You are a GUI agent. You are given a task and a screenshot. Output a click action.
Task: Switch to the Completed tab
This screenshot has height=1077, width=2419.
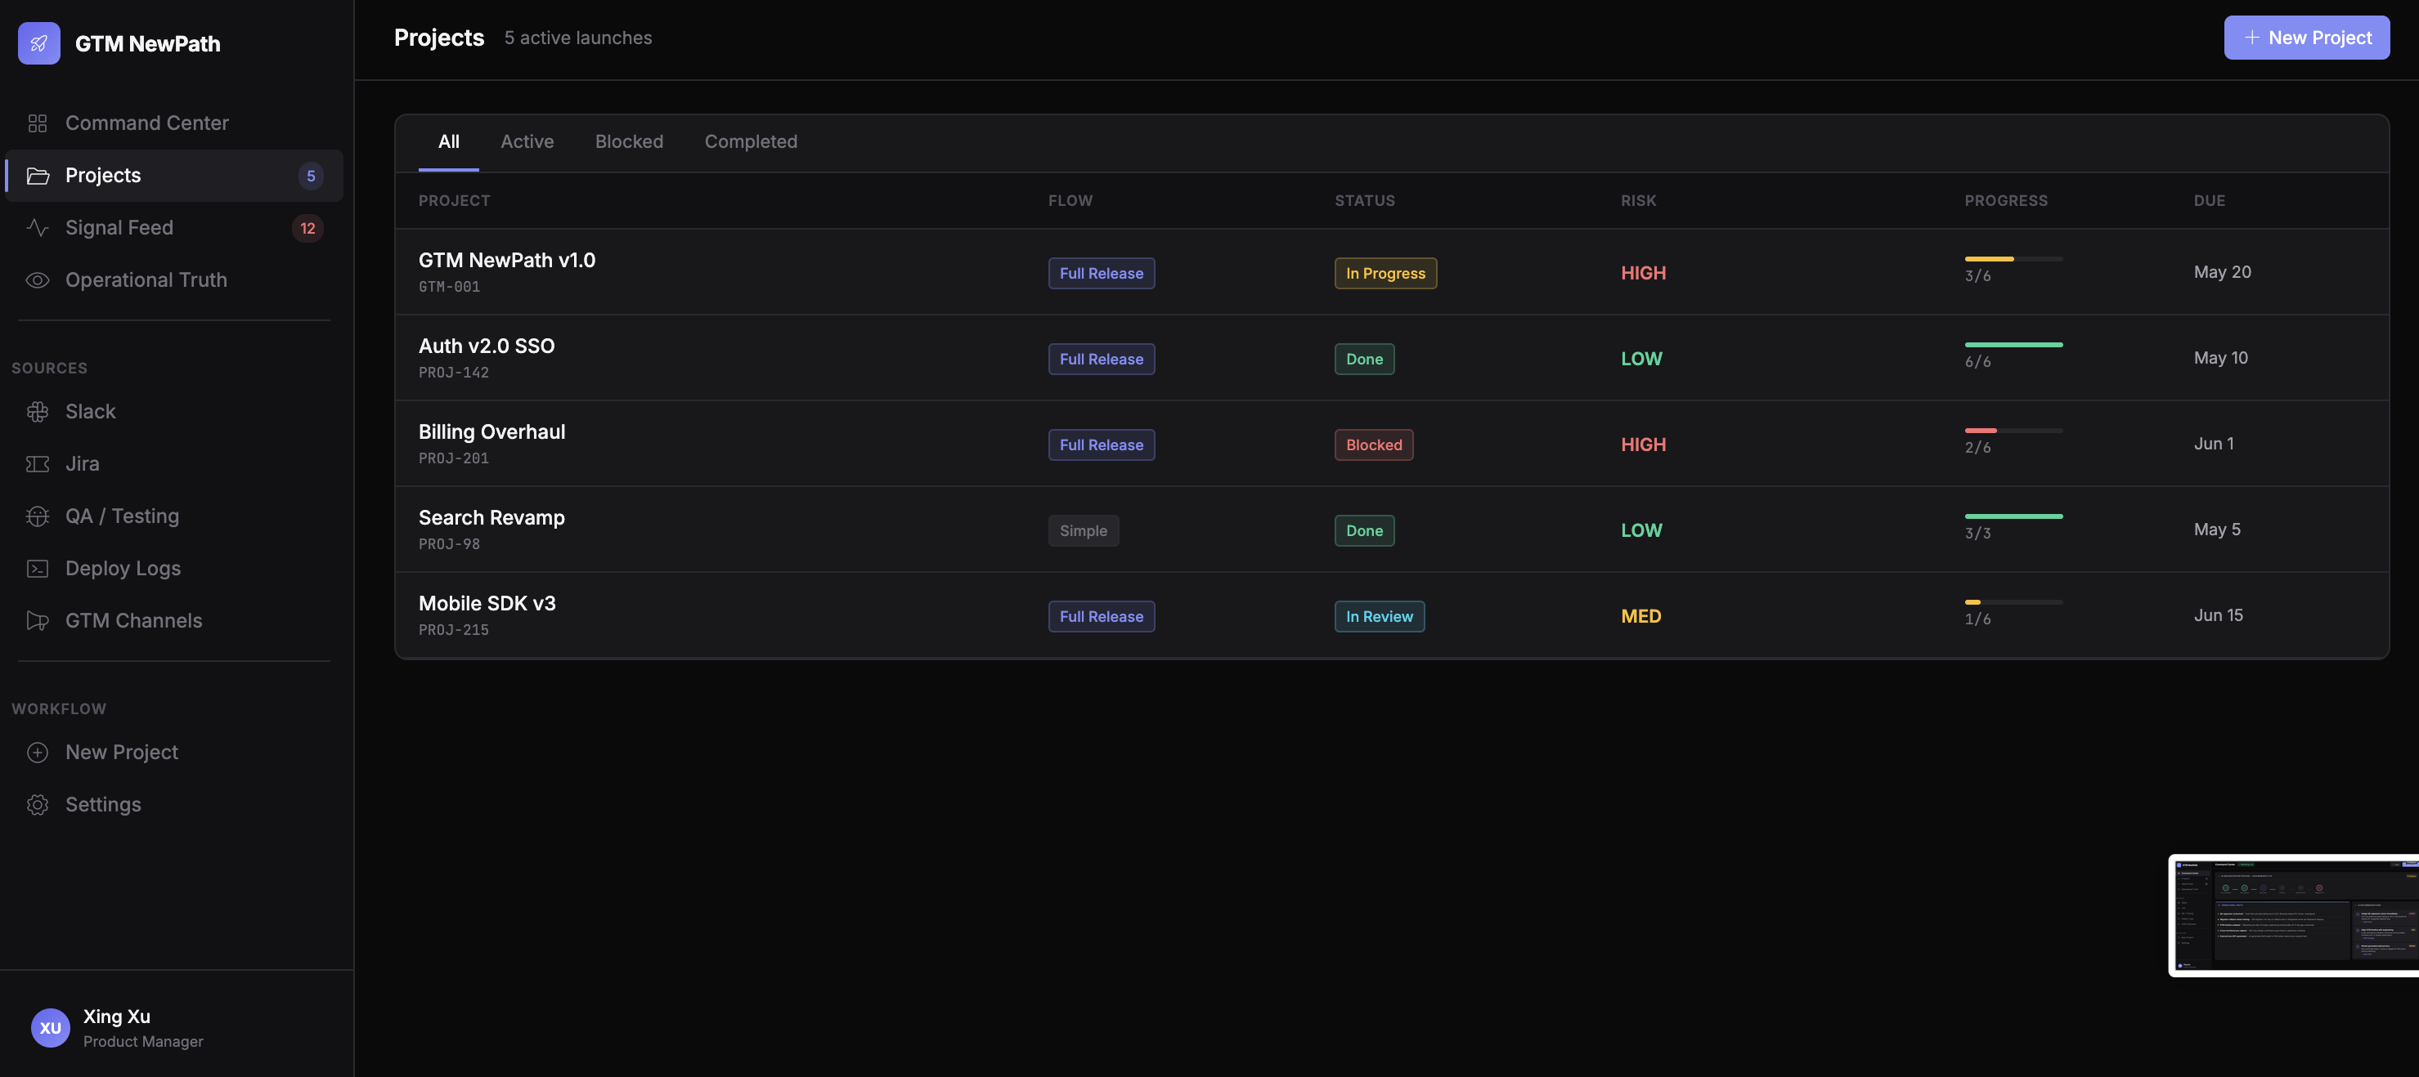pyautogui.click(x=752, y=141)
